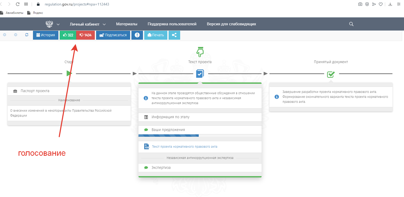The image size is (404, 197).
Task: Click the Подписаться subscribe button
Action: pos(113,35)
